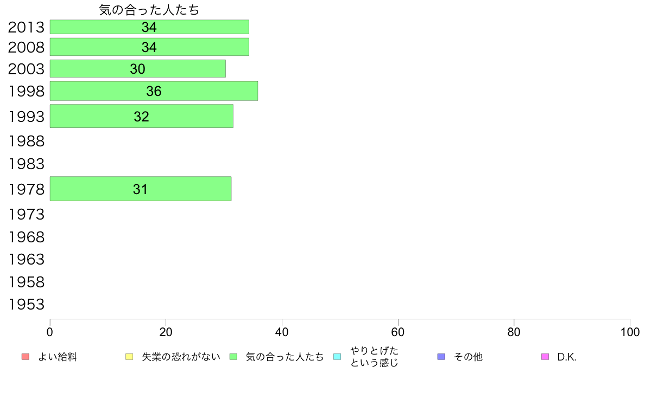Image resolution: width=645 pixels, height=399 pixels.
Task: Click the 気の合った人たち chart title
Action: coord(149,10)
